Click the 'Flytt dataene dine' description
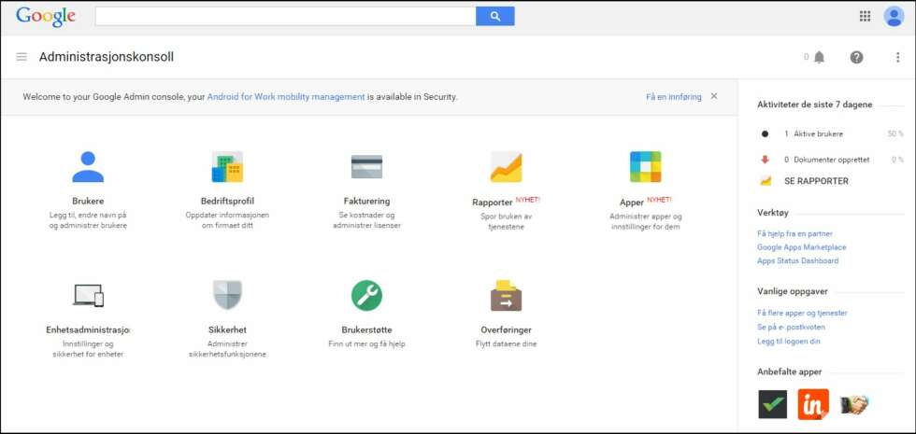Viewport: 916px width, 434px height. 506,343
